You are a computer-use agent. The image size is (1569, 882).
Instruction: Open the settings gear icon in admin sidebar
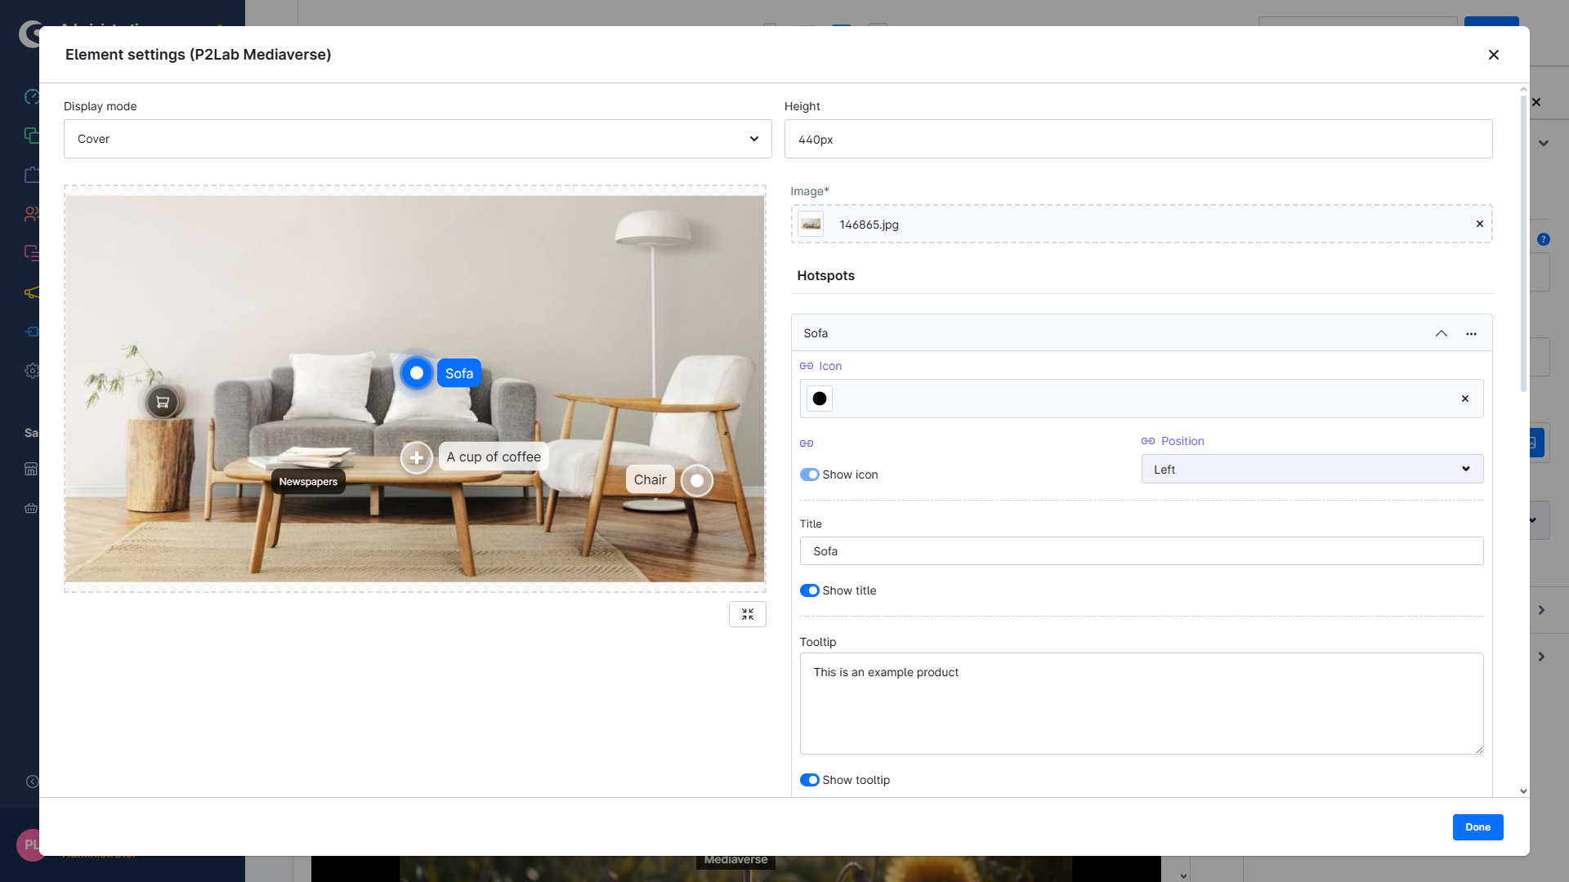32,371
